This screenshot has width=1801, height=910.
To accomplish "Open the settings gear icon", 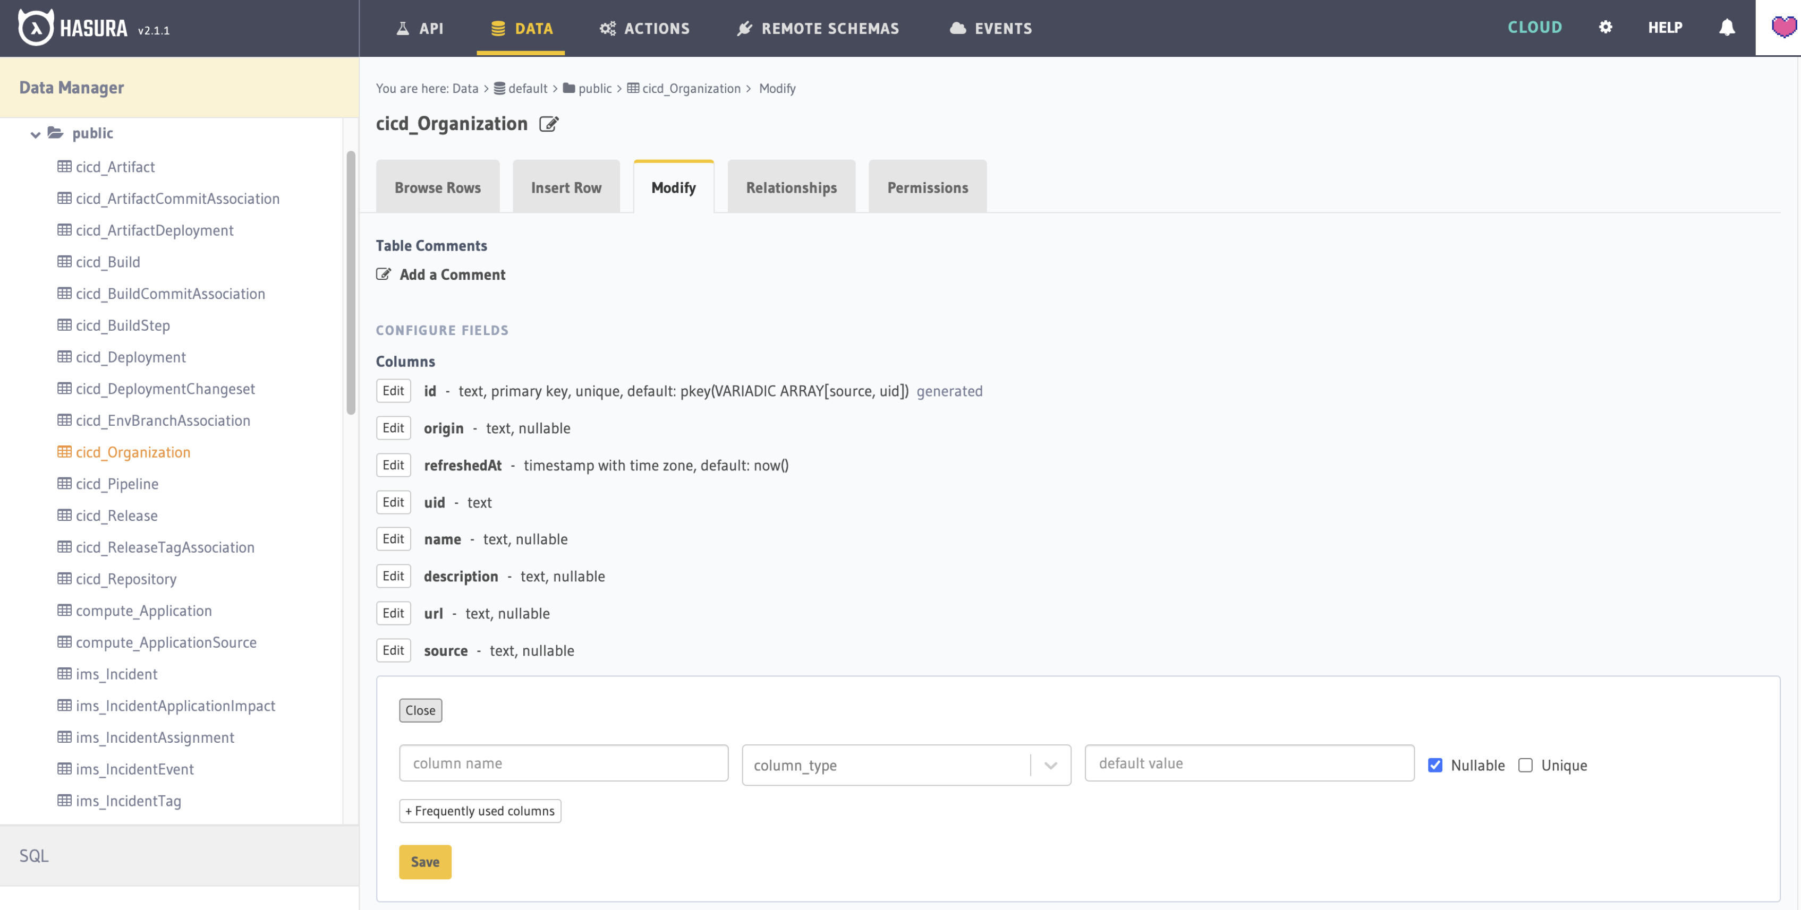I will click(1605, 27).
